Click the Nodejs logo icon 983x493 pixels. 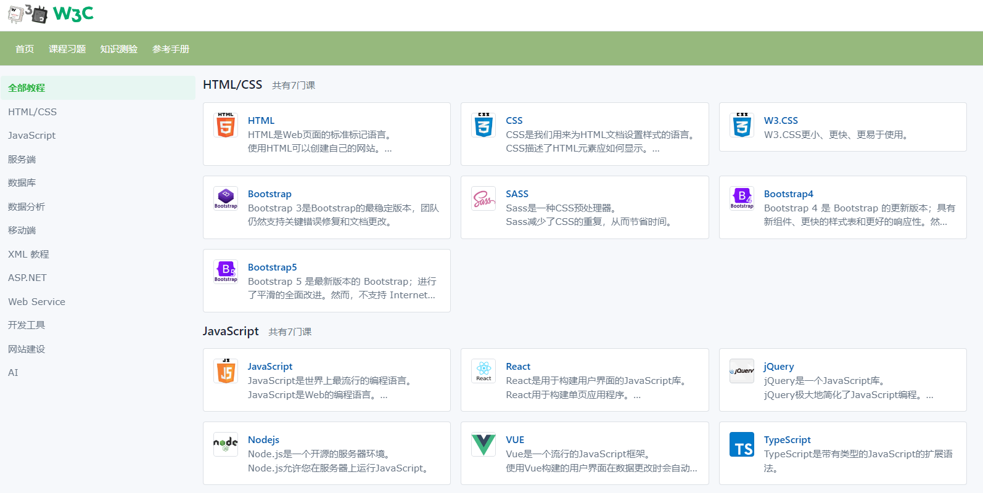[226, 444]
